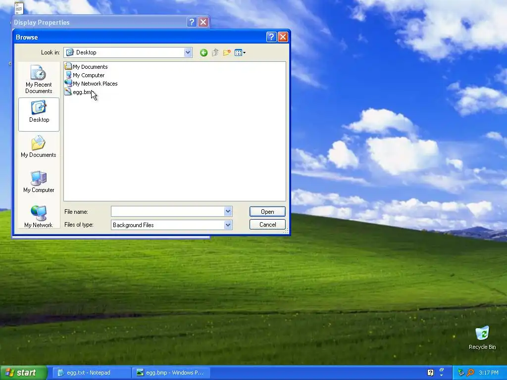Select the egg.bmp file

tap(78, 92)
